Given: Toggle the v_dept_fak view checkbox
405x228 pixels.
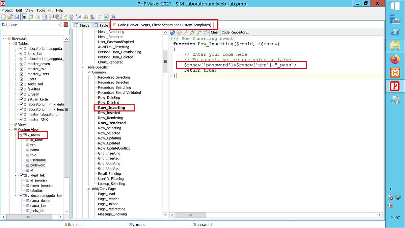Looking at the screenshot, I should coord(22,175).
